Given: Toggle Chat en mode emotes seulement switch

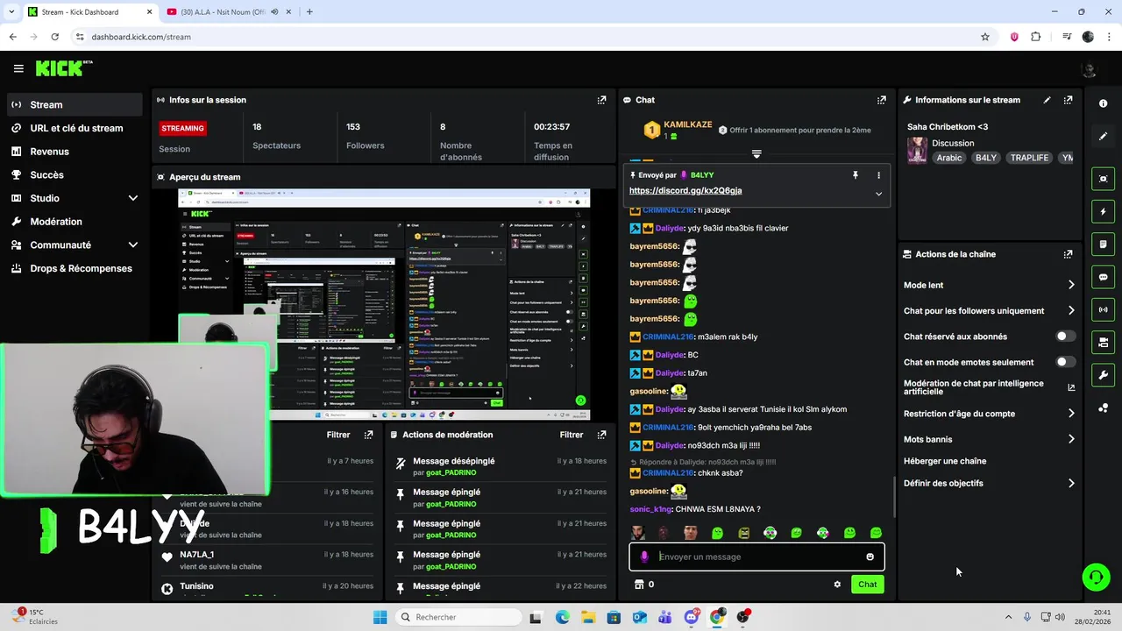Looking at the screenshot, I should click(1065, 362).
